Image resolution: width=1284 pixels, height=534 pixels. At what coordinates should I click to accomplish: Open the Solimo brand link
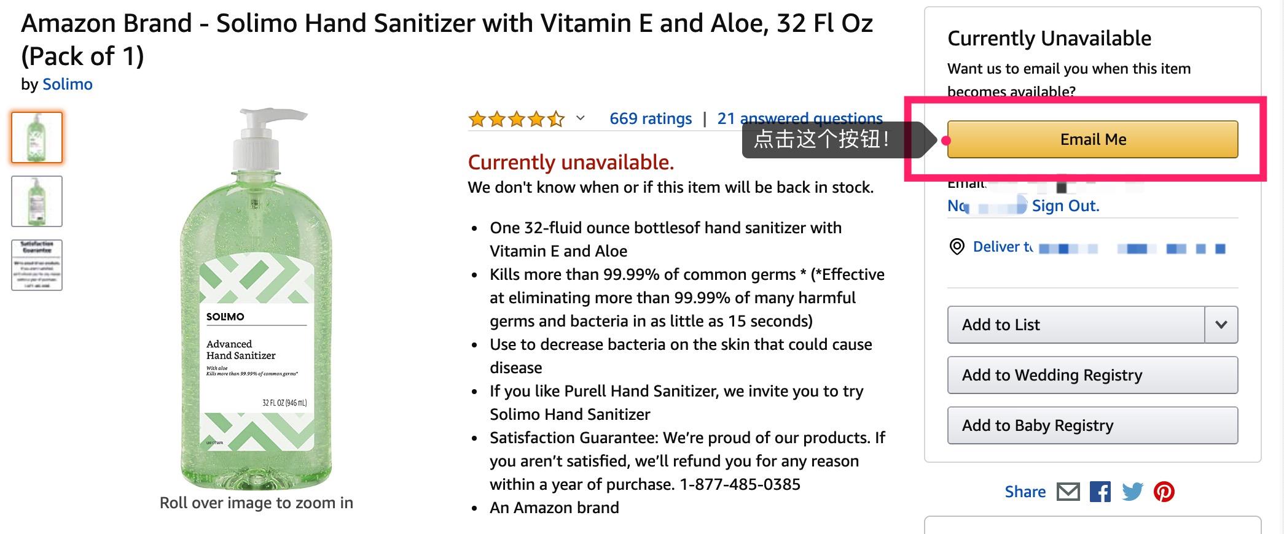click(x=68, y=84)
